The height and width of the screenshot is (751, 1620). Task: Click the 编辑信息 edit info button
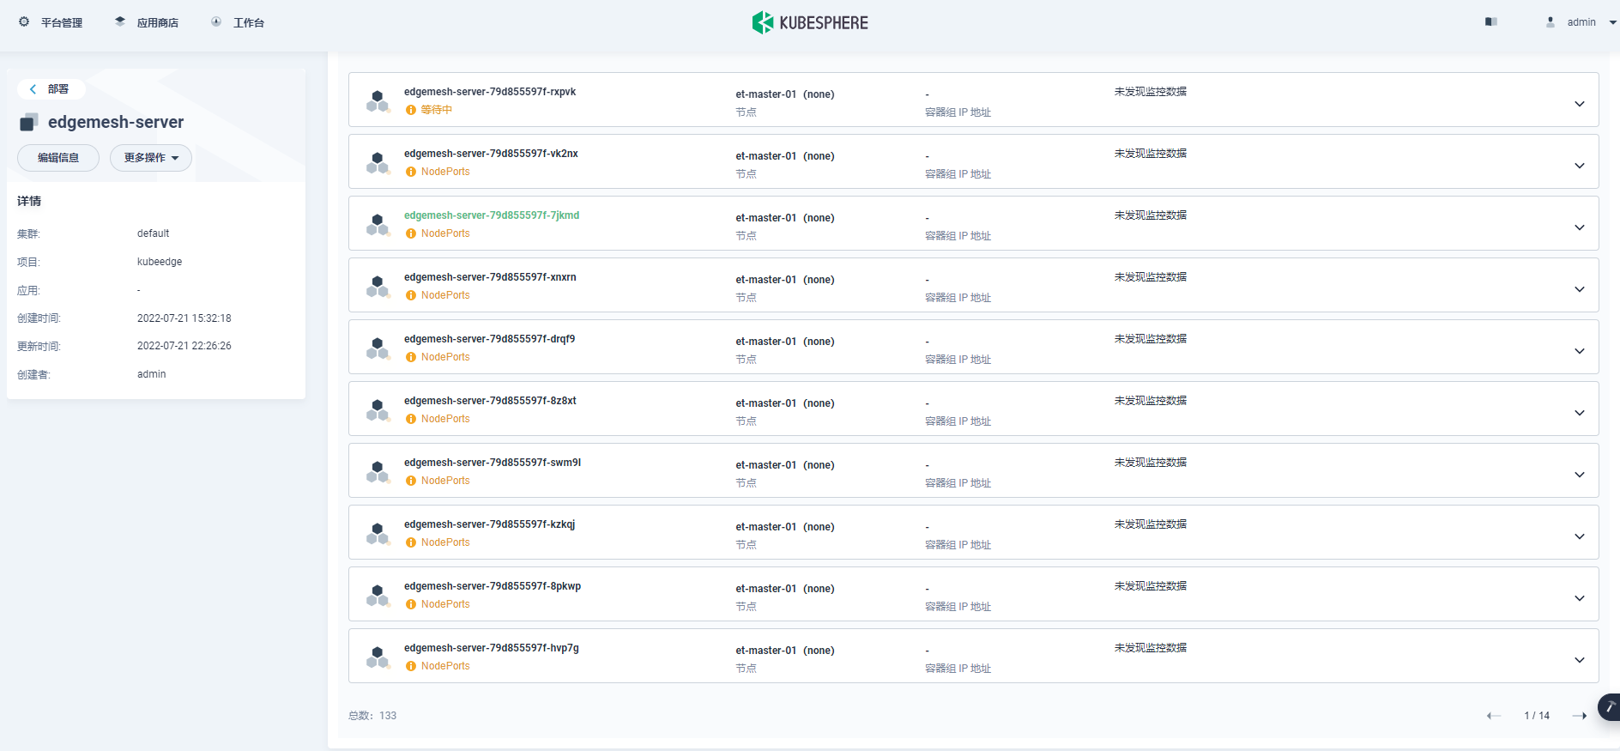(x=58, y=158)
